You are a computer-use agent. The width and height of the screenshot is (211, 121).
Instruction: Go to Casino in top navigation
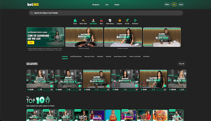tap(117, 4)
